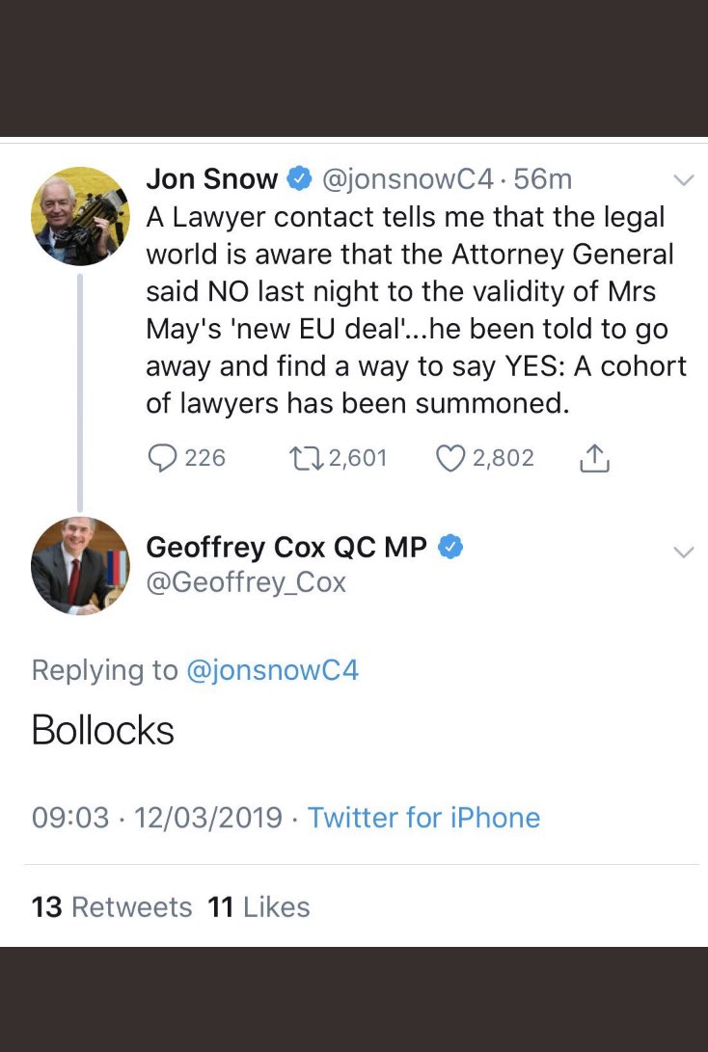View the 11 Likes list

[x=259, y=907]
